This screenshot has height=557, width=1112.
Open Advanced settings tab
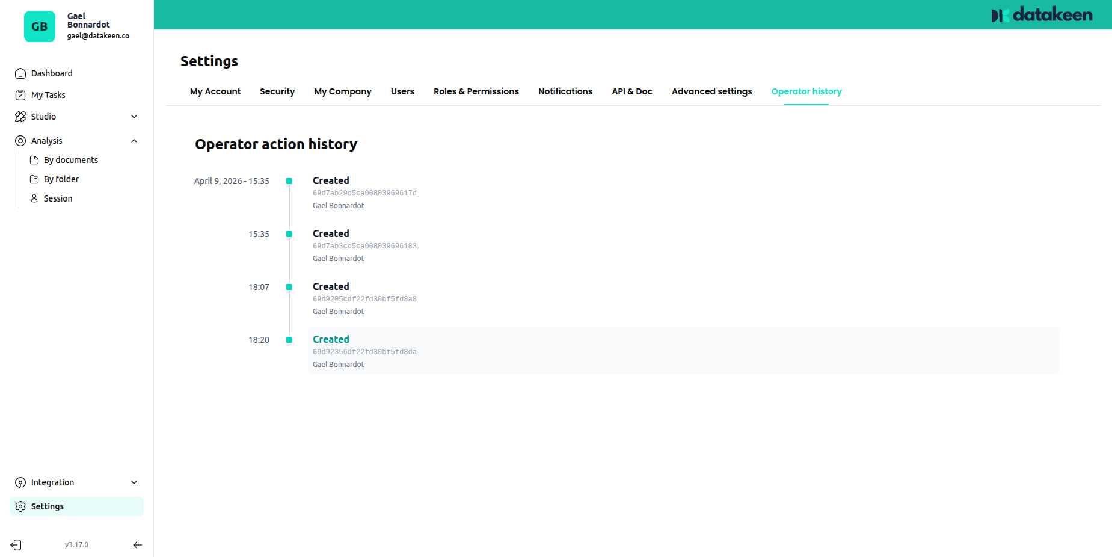(711, 91)
